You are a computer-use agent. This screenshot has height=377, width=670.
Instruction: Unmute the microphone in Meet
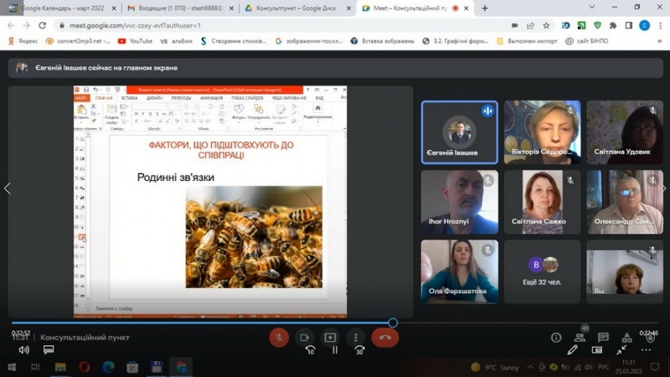[278, 337]
